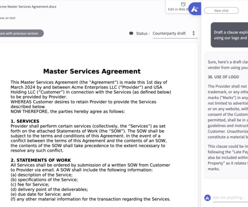The image size is (248, 207).
Task: Start a New chat
Action: 221,11
